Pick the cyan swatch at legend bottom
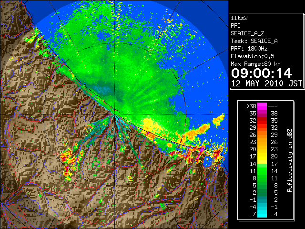 (x=262, y=214)
